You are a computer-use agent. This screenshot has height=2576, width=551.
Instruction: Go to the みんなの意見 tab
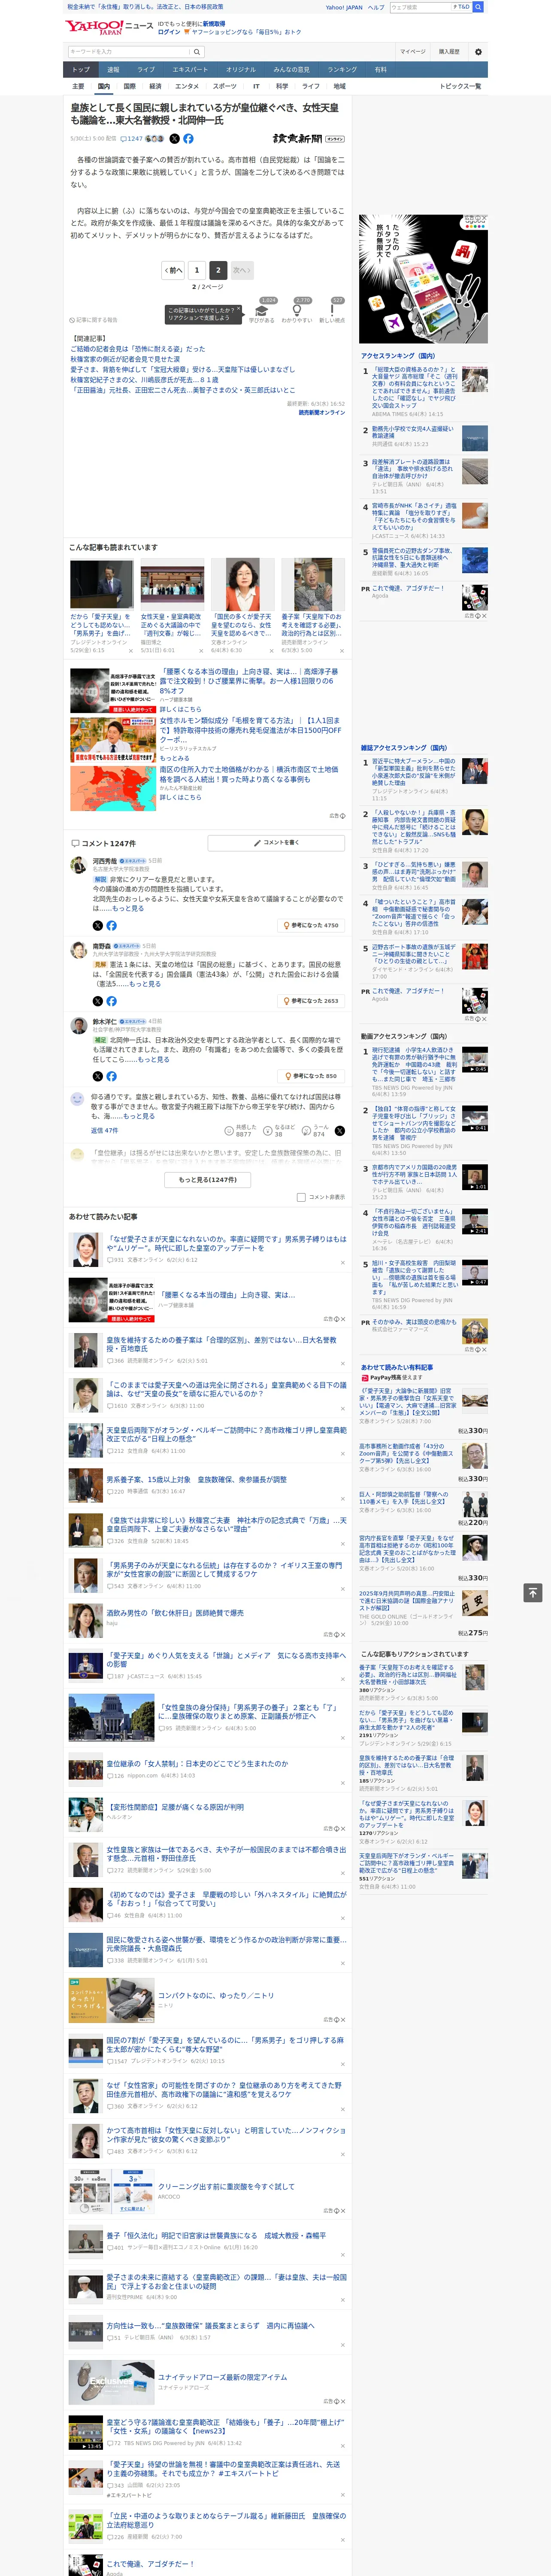pyautogui.click(x=292, y=70)
